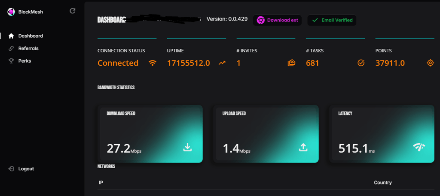Click the Download ext button
440x196 pixels.
[x=277, y=20]
